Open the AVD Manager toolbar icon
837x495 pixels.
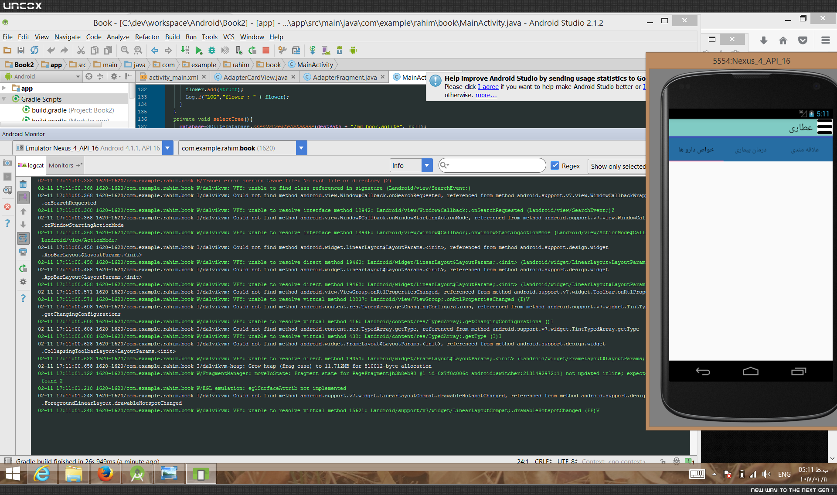(326, 51)
